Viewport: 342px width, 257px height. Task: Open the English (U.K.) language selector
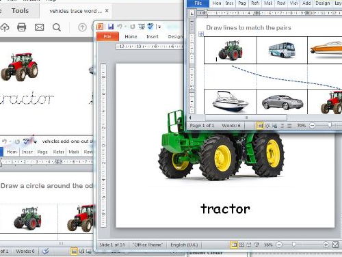(184, 245)
